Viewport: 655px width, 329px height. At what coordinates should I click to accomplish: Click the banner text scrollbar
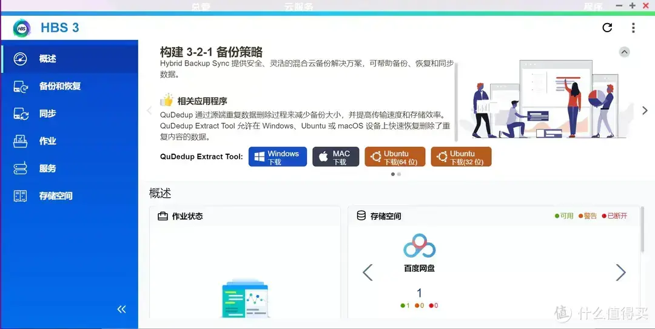(x=456, y=103)
